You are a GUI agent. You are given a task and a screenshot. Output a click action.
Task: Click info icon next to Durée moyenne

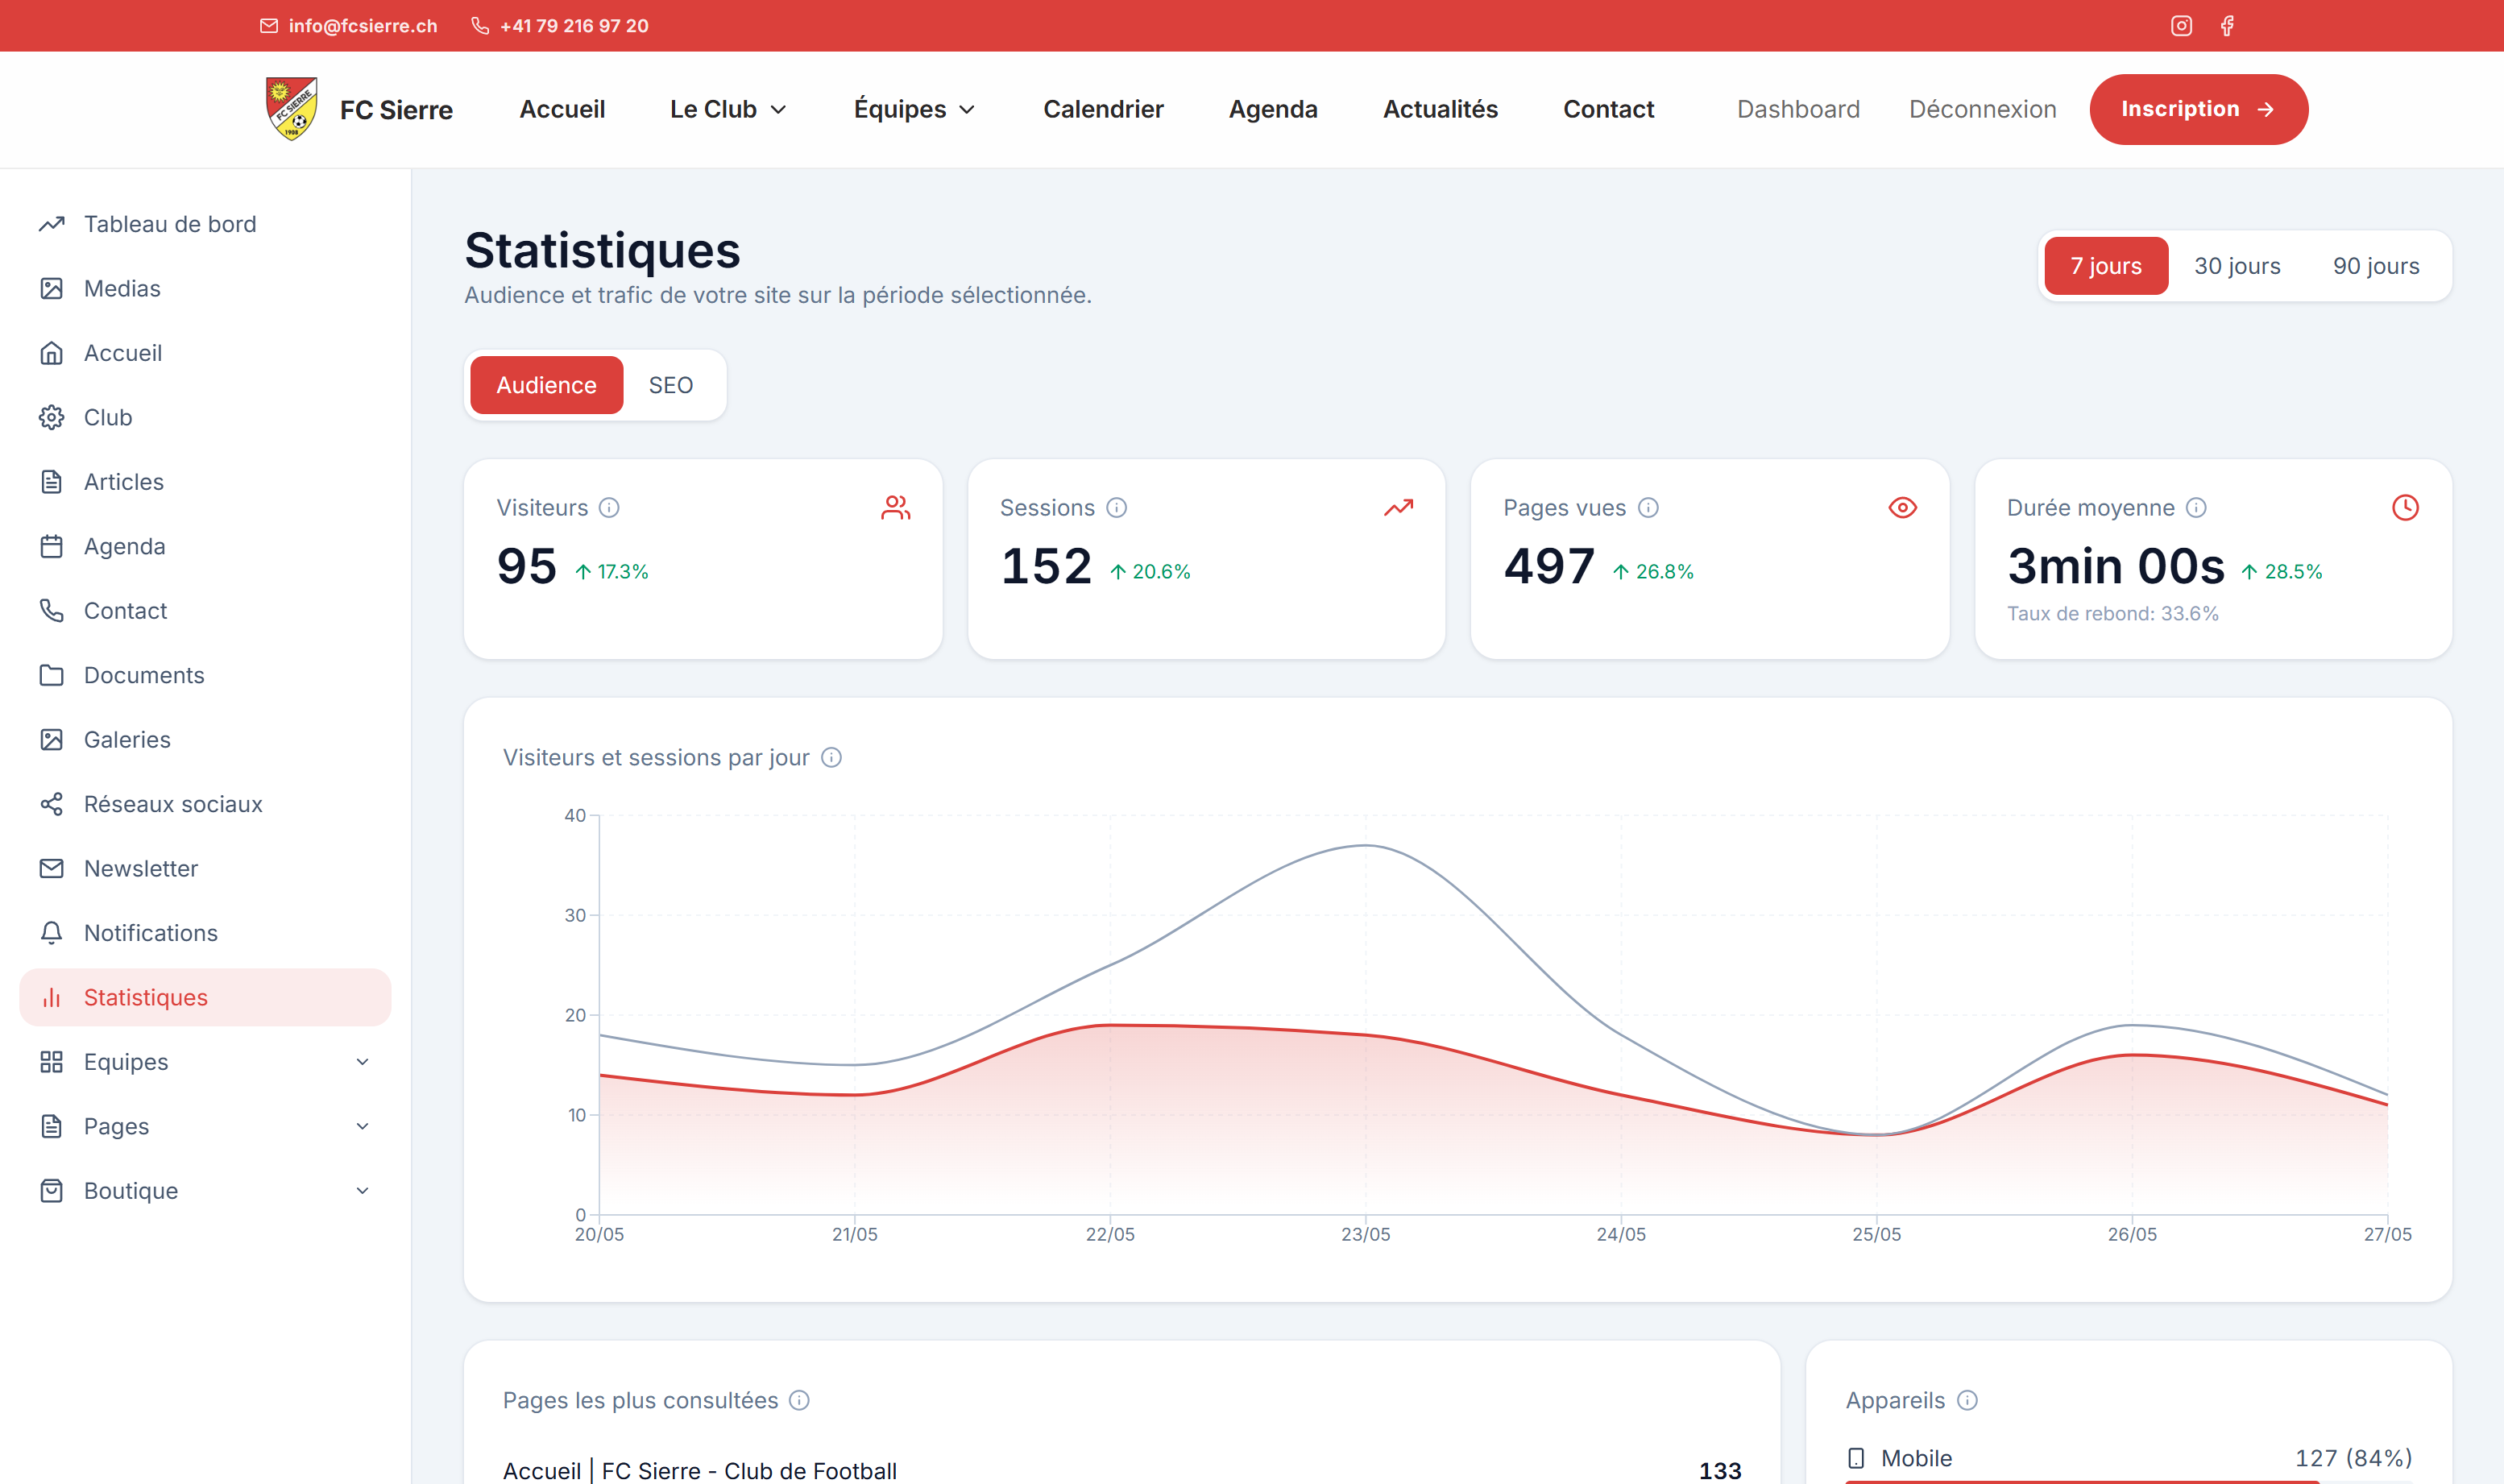tap(2196, 508)
